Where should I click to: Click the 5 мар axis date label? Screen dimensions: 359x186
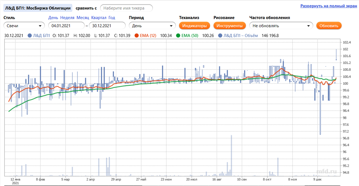tap(65, 179)
